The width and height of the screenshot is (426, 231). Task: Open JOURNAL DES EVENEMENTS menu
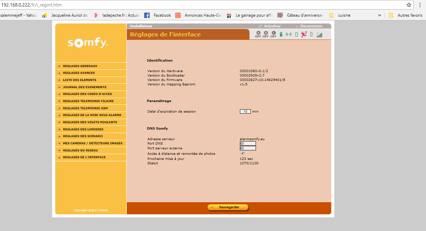(91, 87)
